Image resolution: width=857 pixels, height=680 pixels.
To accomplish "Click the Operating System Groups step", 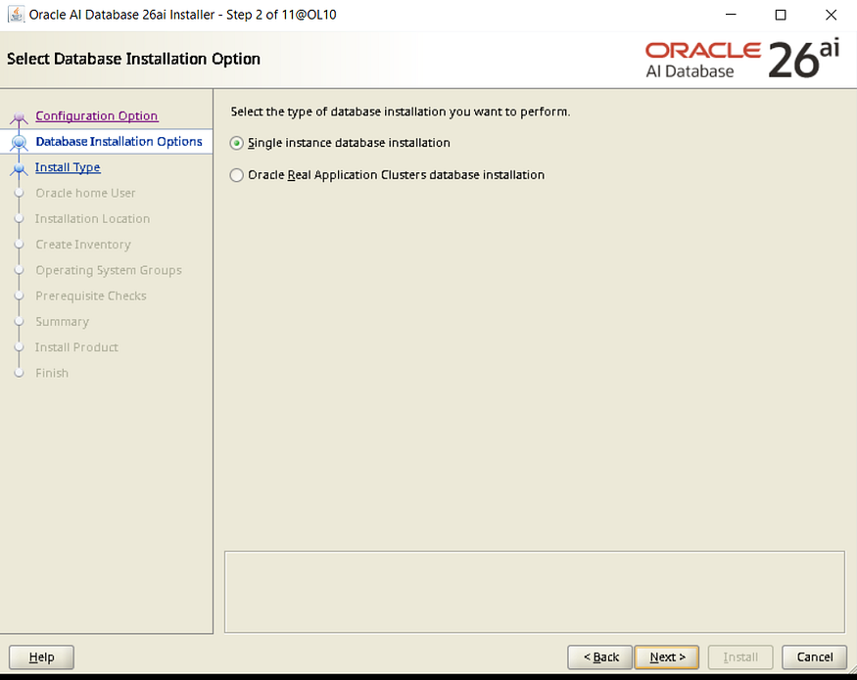I will [x=109, y=270].
